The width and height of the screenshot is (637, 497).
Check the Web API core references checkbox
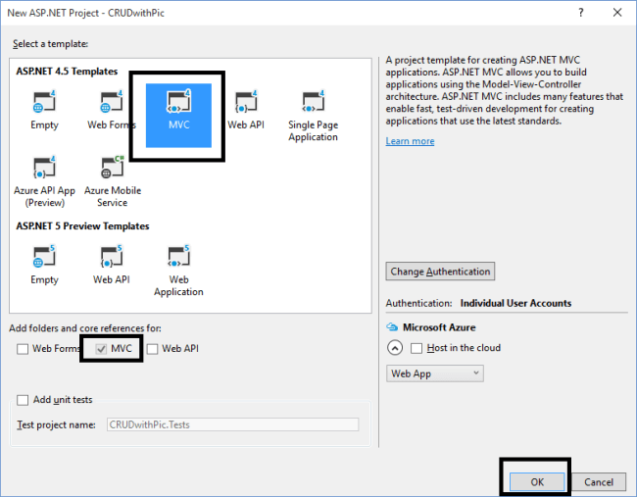tap(152, 349)
